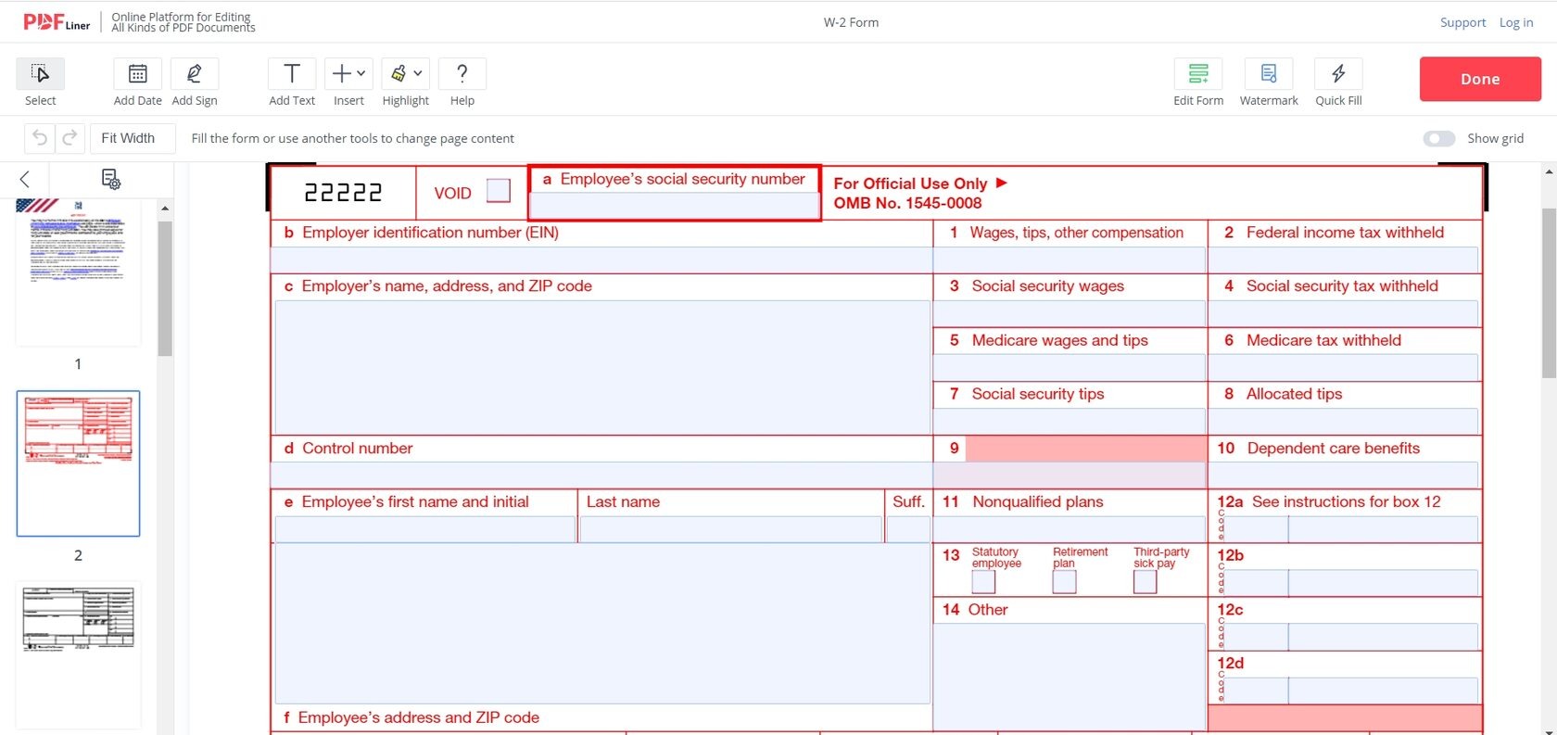Click the box 12c amount field
The height and width of the screenshot is (735, 1557).
(1383, 637)
